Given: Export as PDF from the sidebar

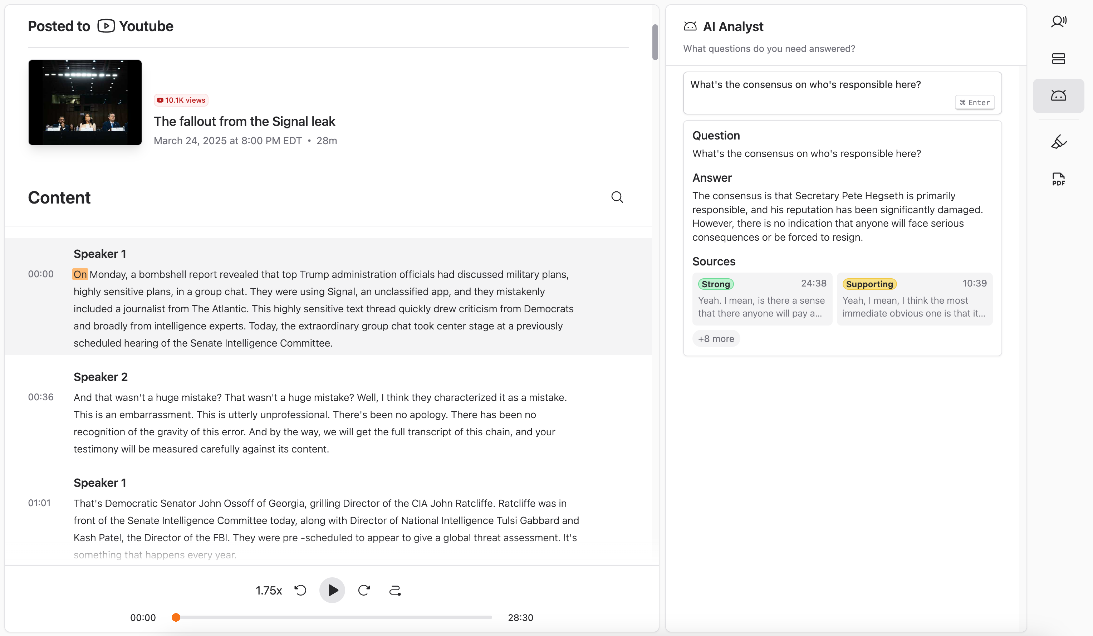Looking at the screenshot, I should click(x=1058, y=179).
